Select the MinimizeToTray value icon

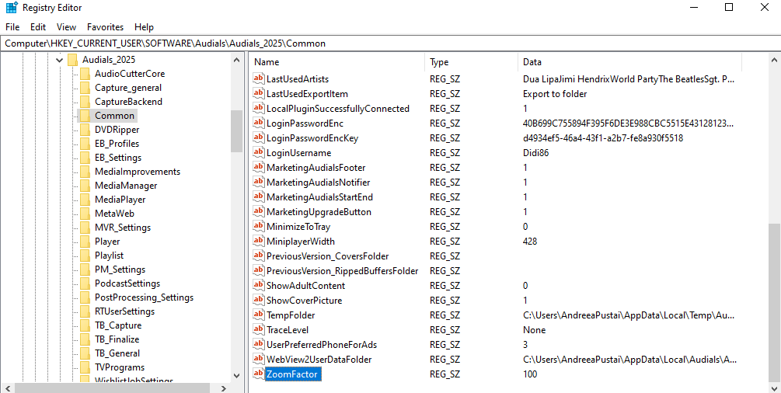tap(259, 227)
